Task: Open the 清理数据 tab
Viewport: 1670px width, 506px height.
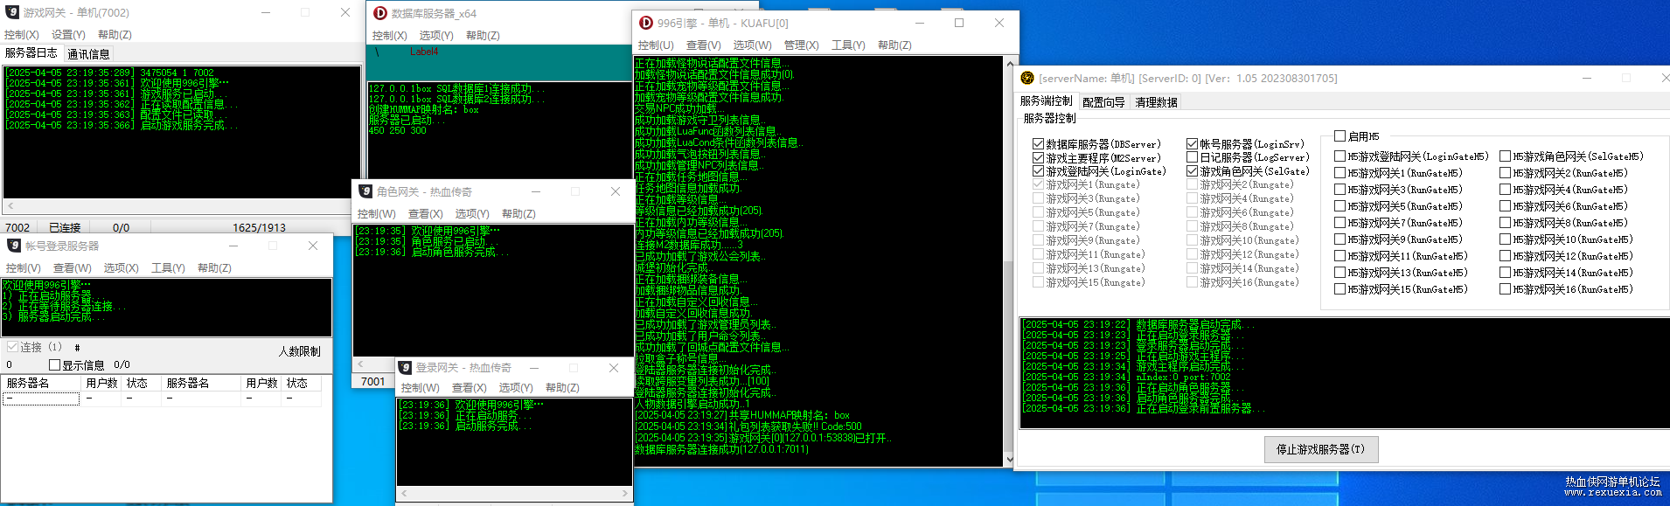Action: tap(1156, 102)
